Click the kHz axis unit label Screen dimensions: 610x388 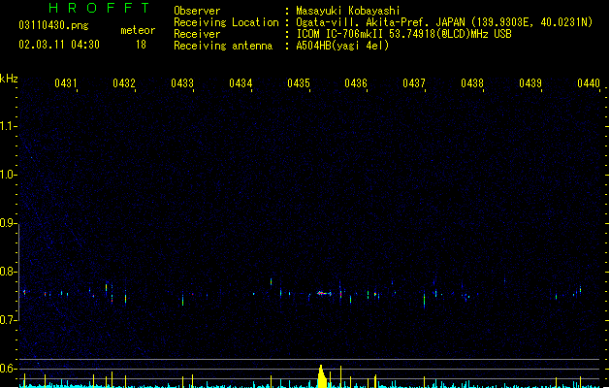[x=9, y=79]
